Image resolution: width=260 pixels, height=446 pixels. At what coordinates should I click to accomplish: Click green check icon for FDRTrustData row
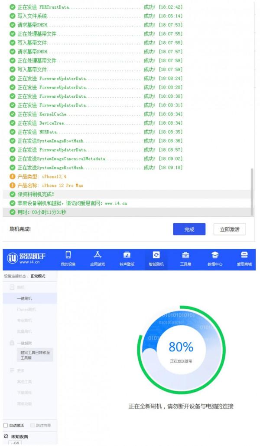tap(12, 7)
